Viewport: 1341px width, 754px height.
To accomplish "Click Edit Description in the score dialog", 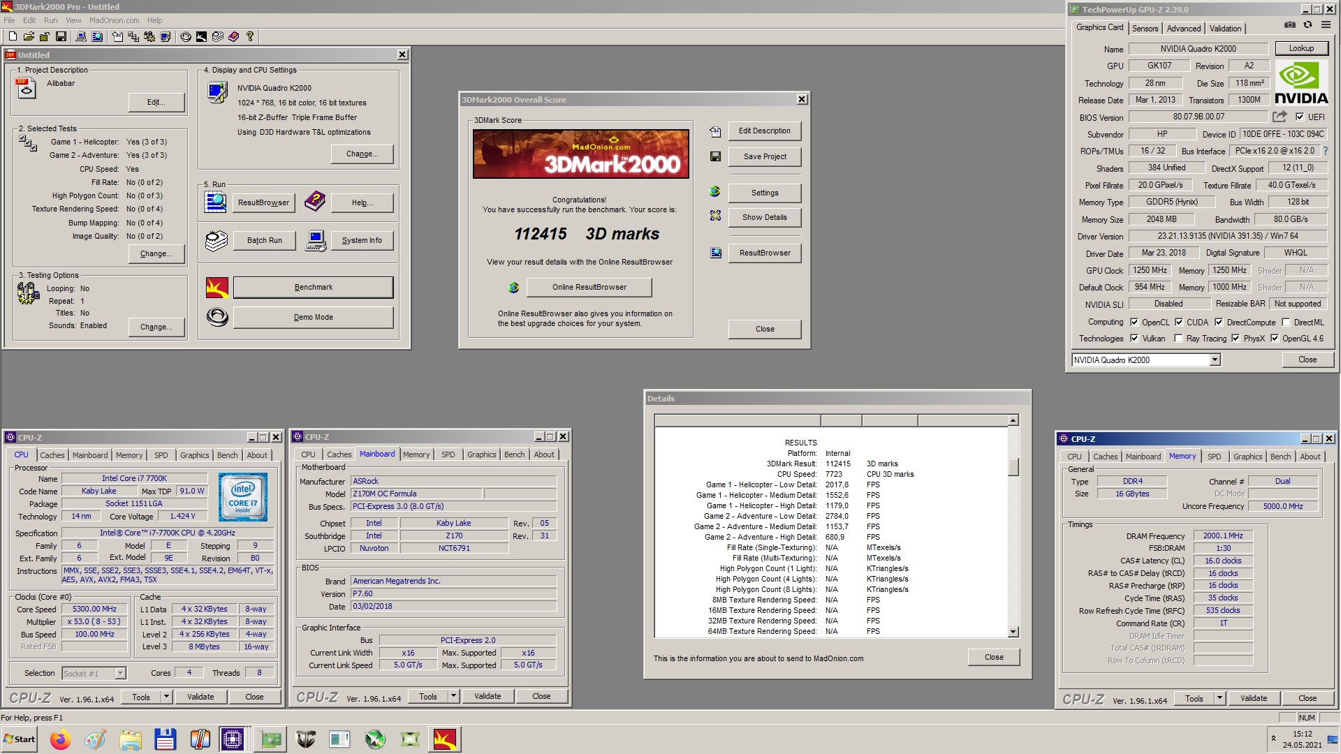I will 764,131.
